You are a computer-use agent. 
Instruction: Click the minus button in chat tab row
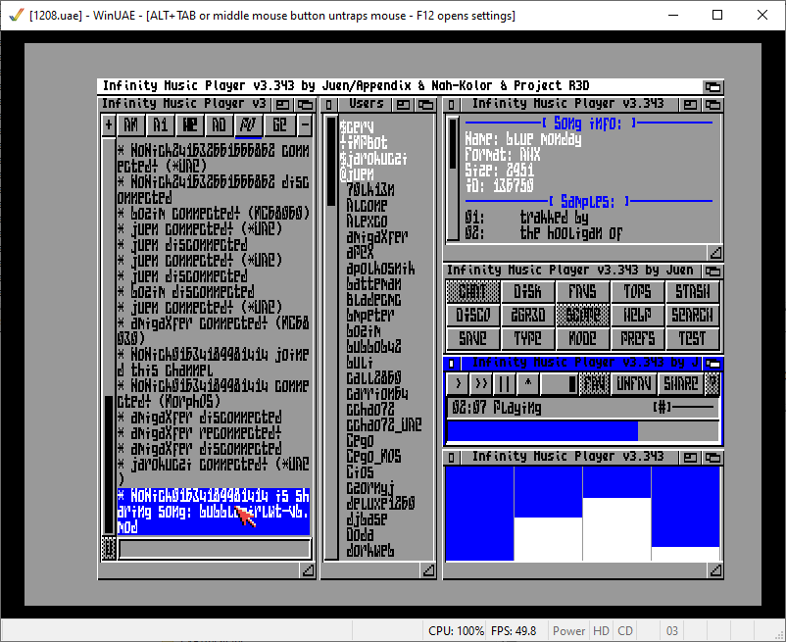click(x=305, y=124)
